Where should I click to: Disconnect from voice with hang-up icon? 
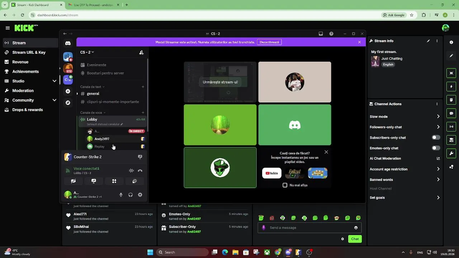[140, 171]
